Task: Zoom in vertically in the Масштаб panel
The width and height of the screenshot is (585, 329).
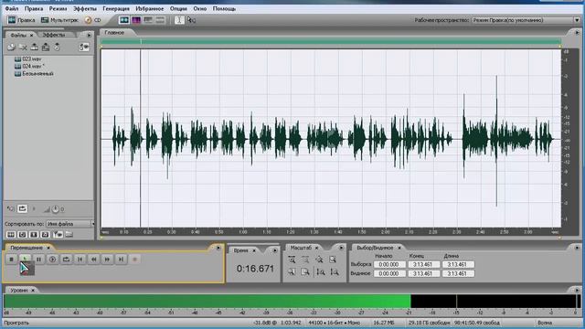Action: (x=320, y=272)
